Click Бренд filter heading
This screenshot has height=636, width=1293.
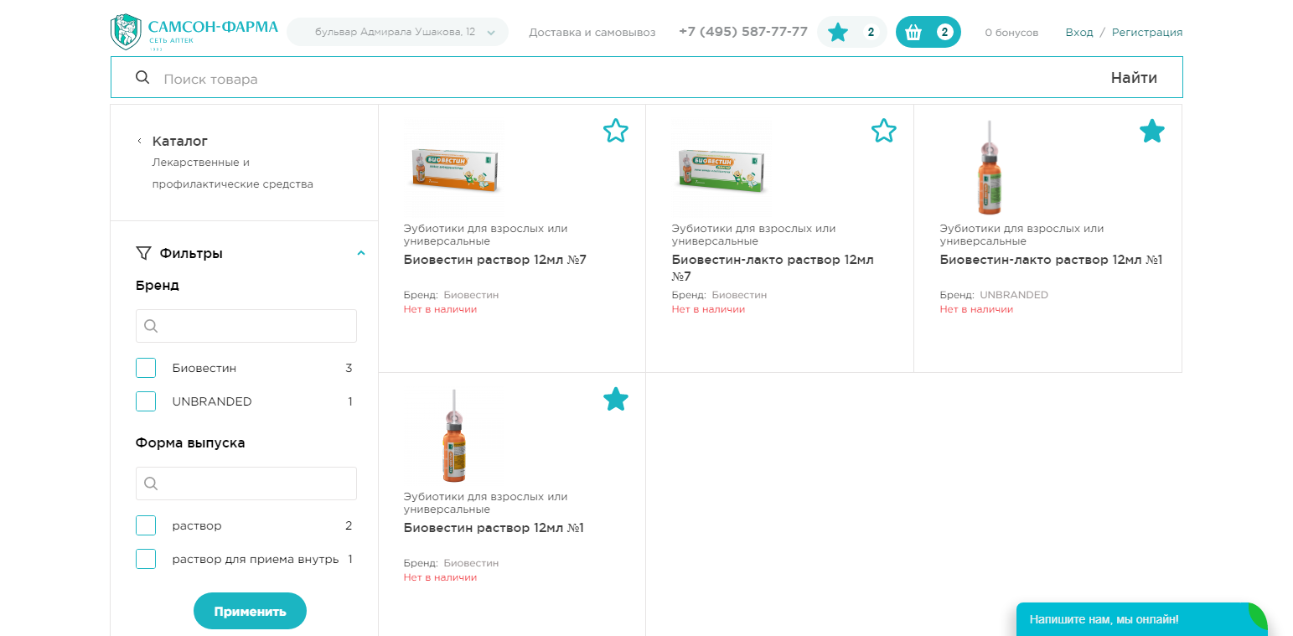[158, 285]
